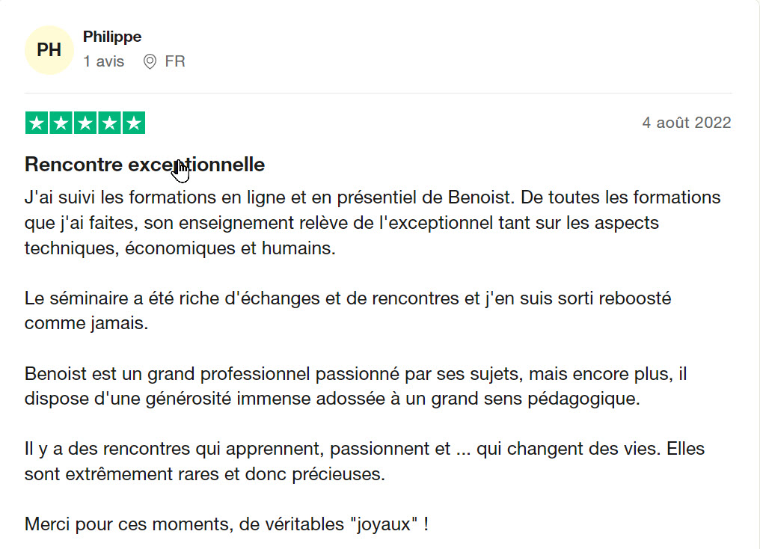Click the closing line "Merci pour ces moments"
Image resolution: width=760 pixels, height=549 pixels.
[x=227, y=524]
